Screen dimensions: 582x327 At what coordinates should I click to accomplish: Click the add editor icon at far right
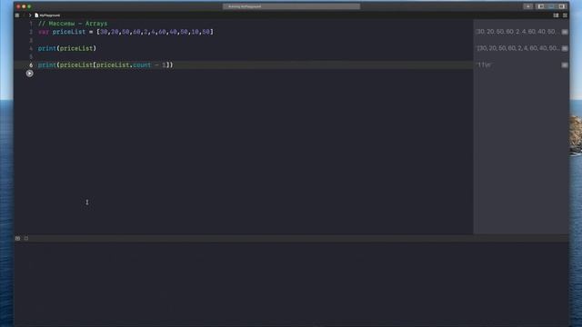click(x=565, y=15)
